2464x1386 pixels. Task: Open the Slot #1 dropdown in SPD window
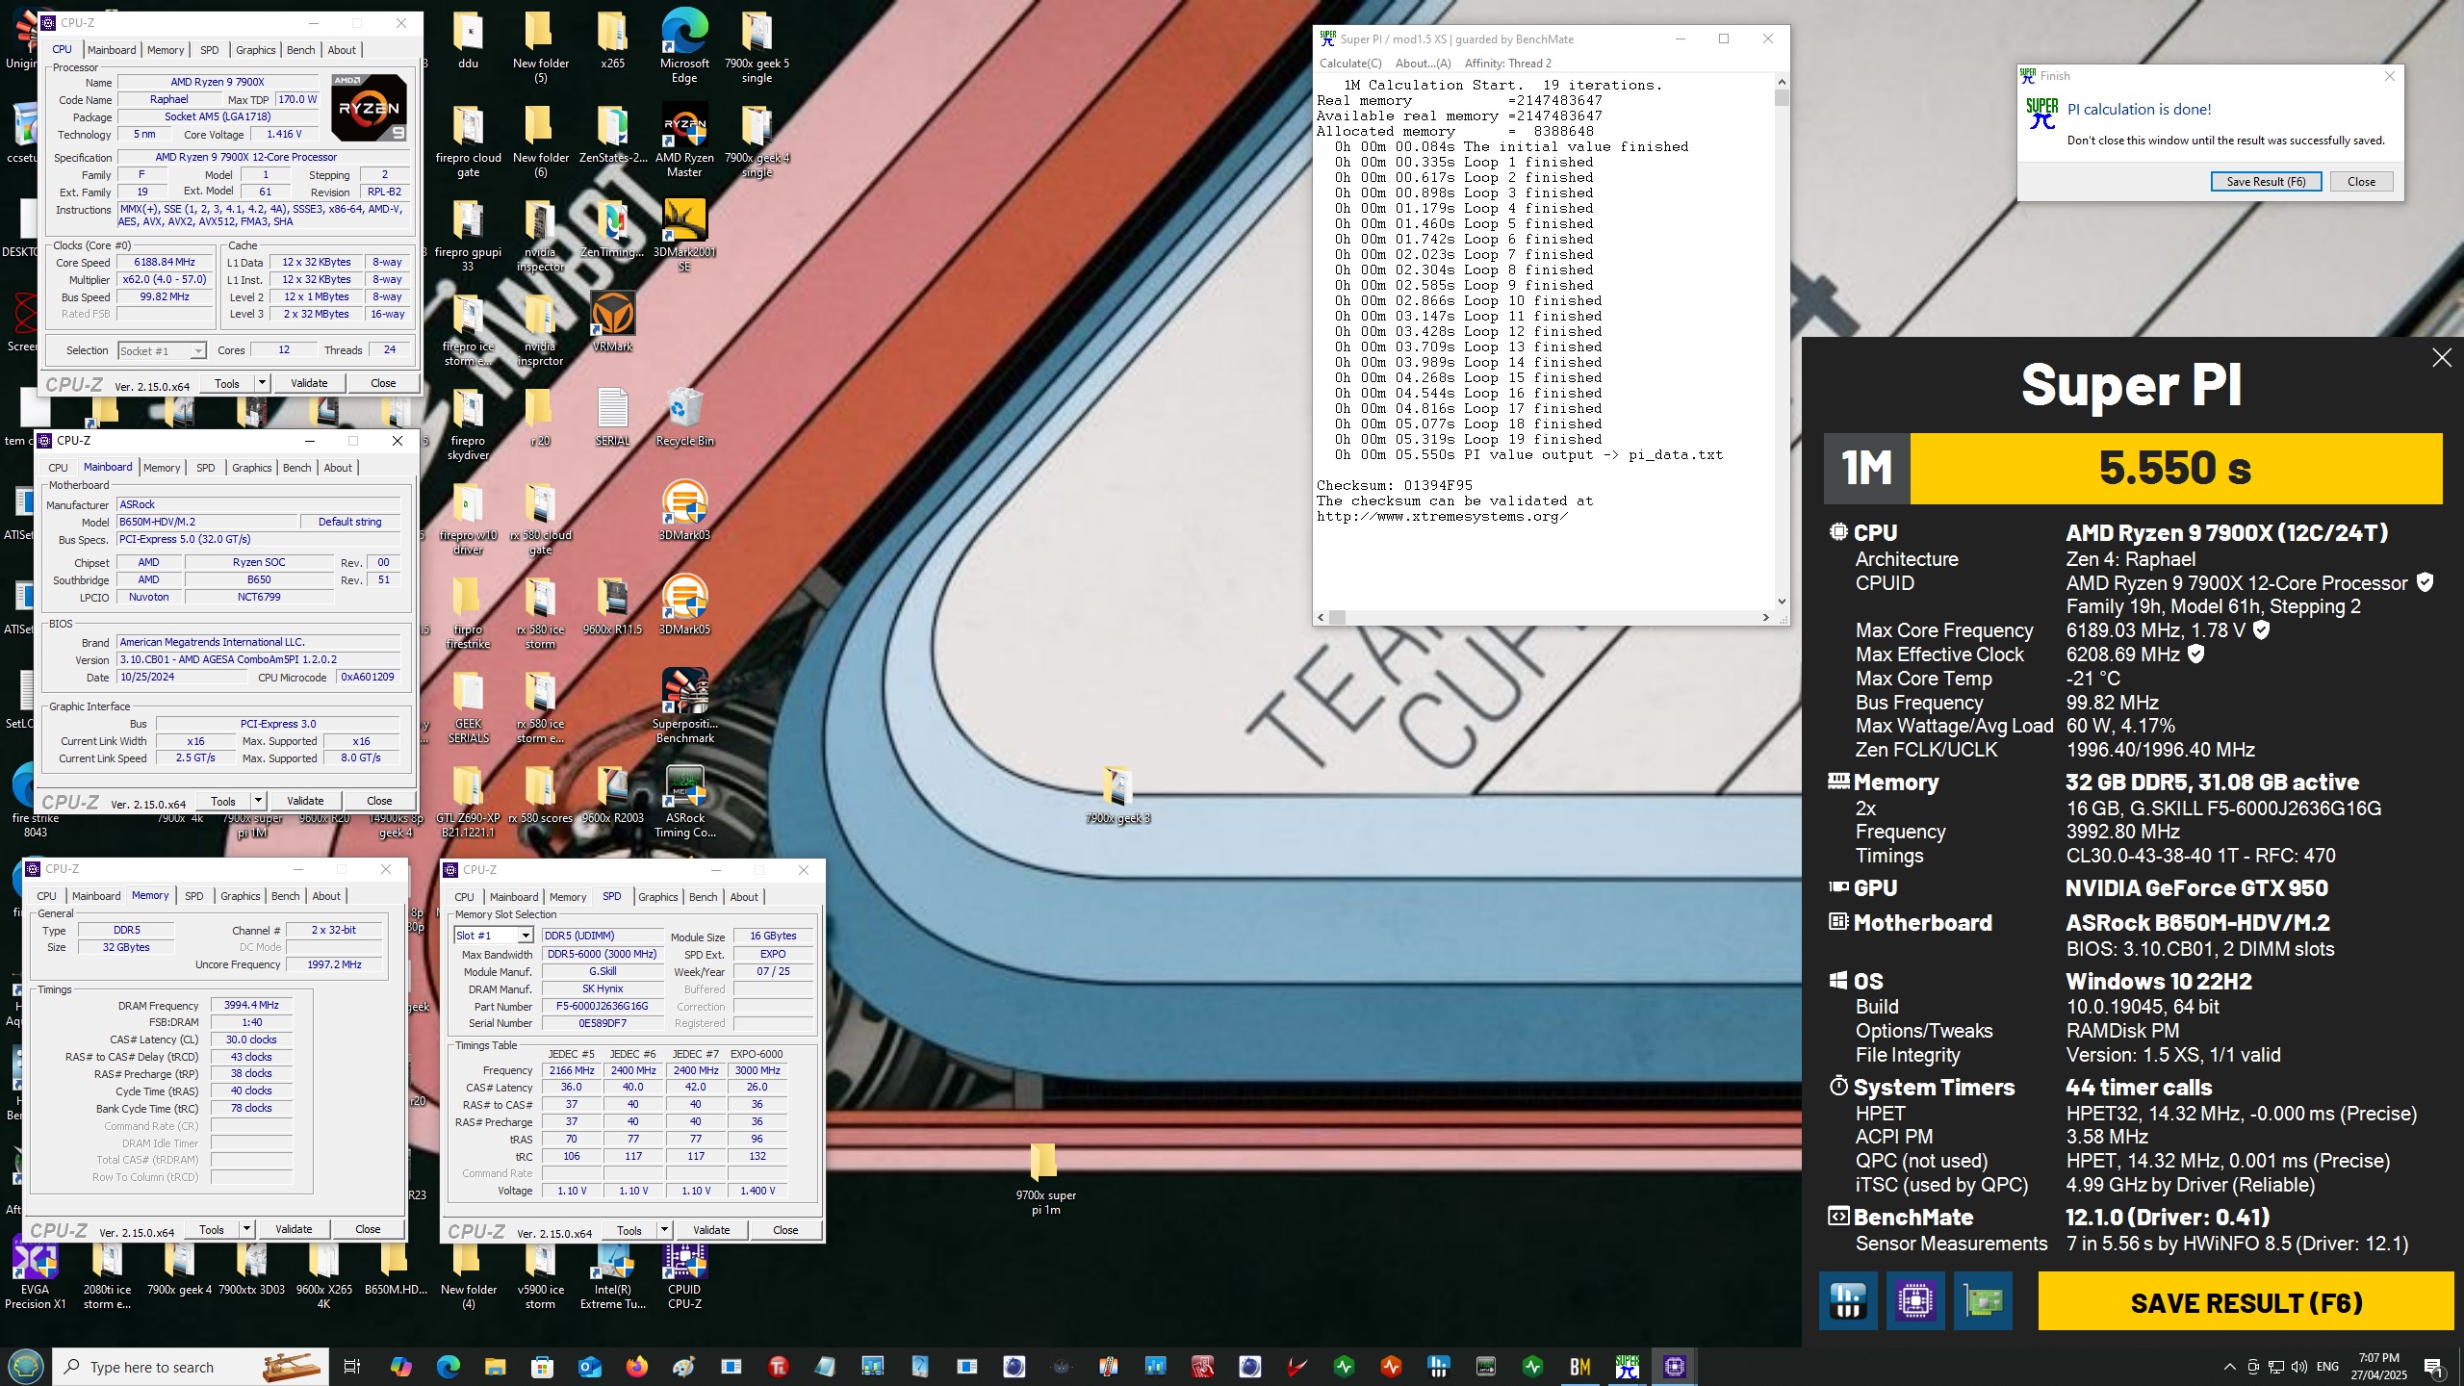point(526,936)
